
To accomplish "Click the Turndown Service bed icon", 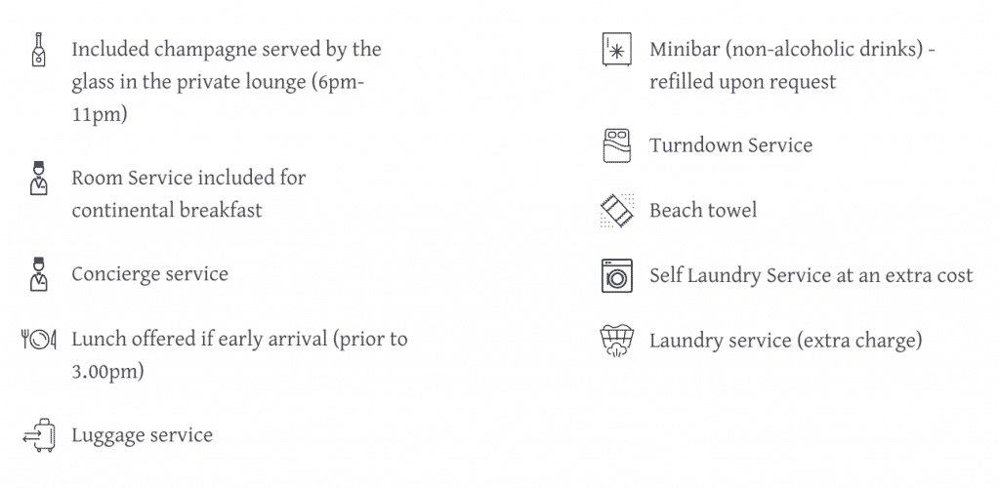I will (617, 145).
